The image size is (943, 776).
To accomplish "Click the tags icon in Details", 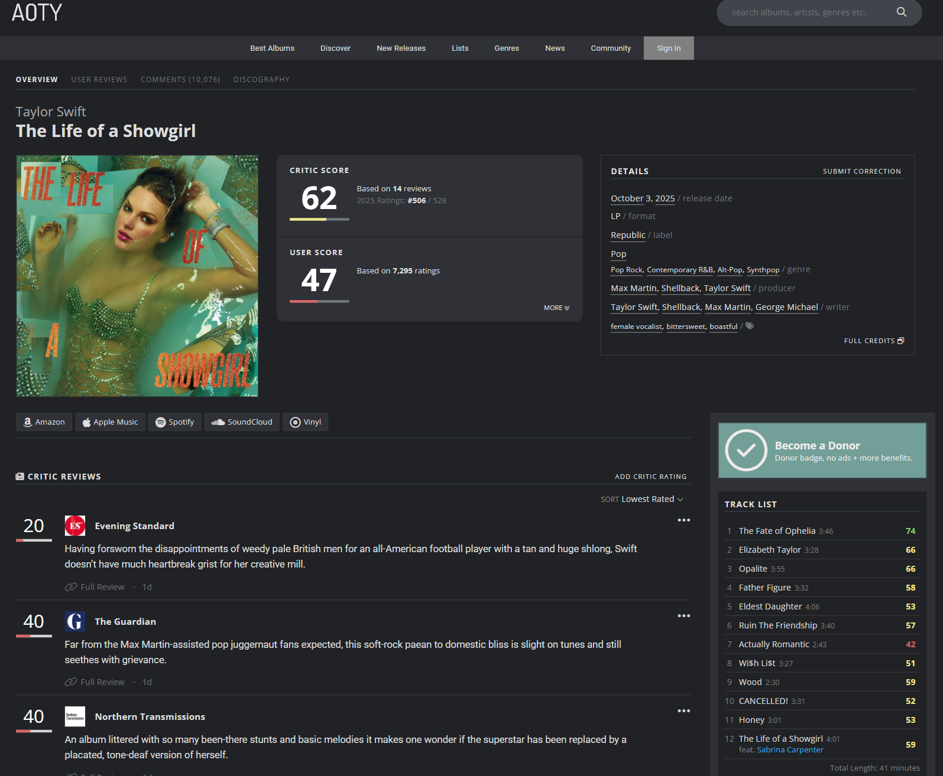I will pyautogui.click(x=750, y=326).
